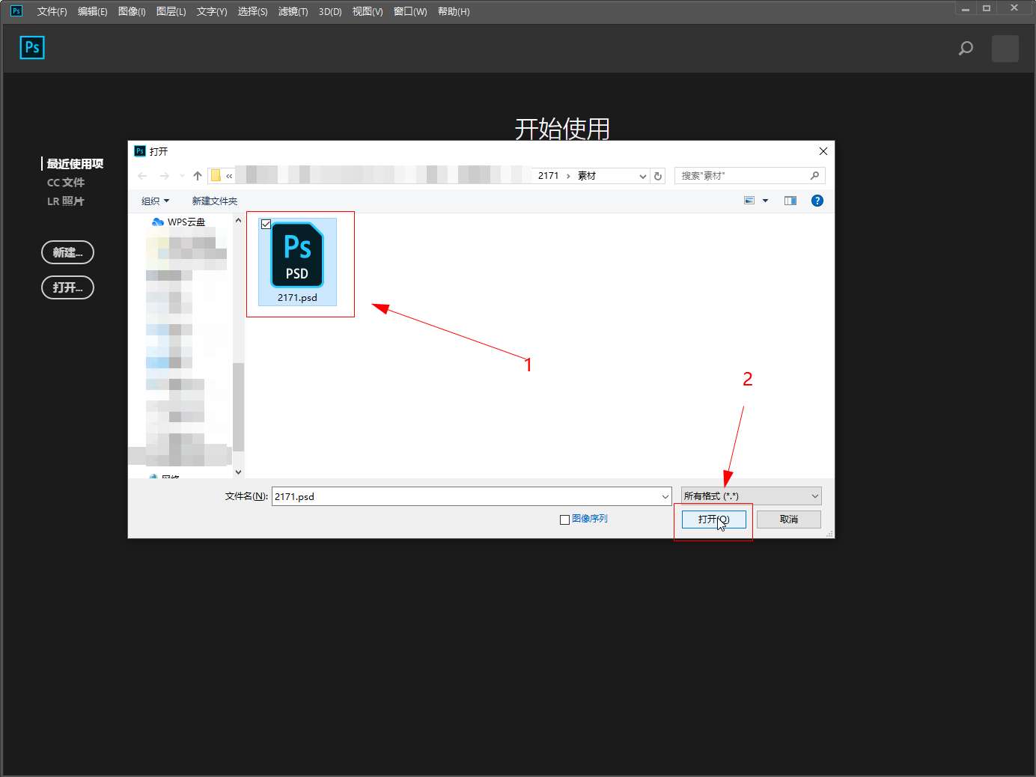The height and width of the screenshot is (777, 1036).
Task: Expand the recent locations dropdown arrow
Action: (x=182, y=176)
